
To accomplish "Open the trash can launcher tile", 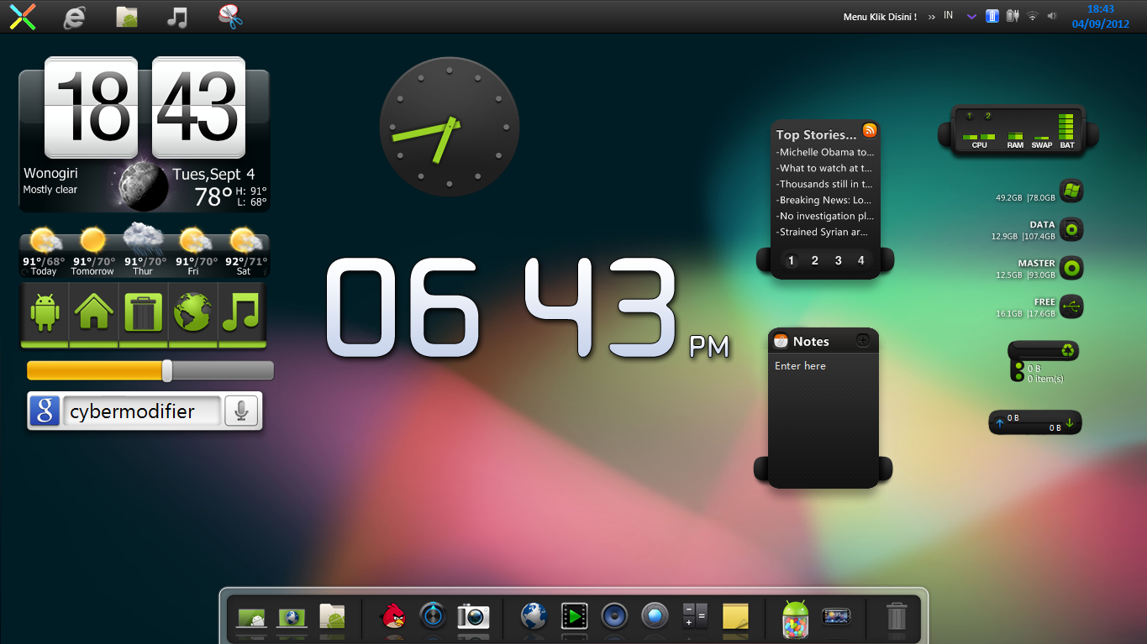I will [144, 314].
